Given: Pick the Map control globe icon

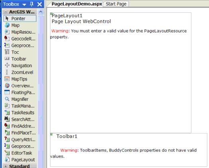Looking at the screenshot, I should point(7,25).
